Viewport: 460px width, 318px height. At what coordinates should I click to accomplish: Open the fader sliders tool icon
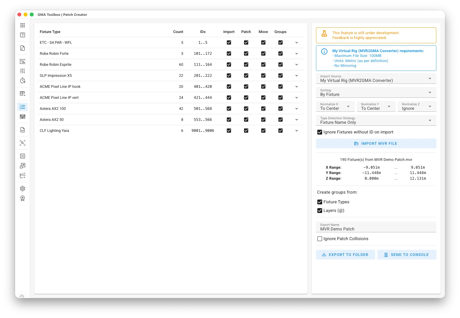(23, 71)
